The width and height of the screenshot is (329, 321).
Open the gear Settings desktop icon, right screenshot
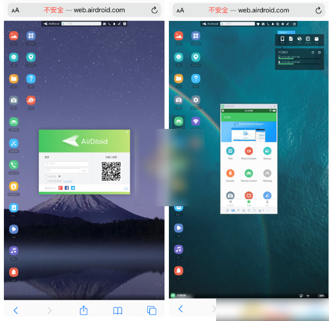pos(196,100)
